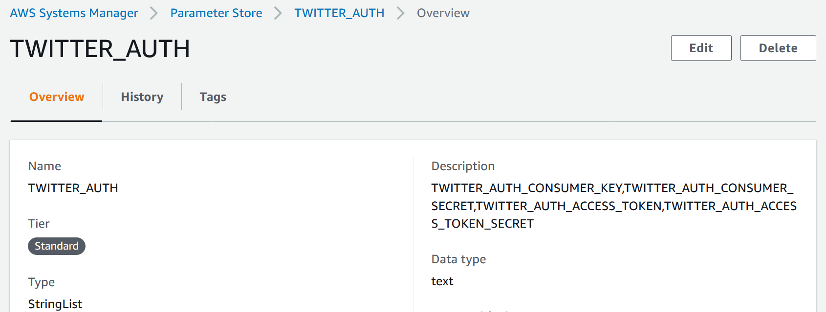Switch to the Overview tab

pos(57,97)
